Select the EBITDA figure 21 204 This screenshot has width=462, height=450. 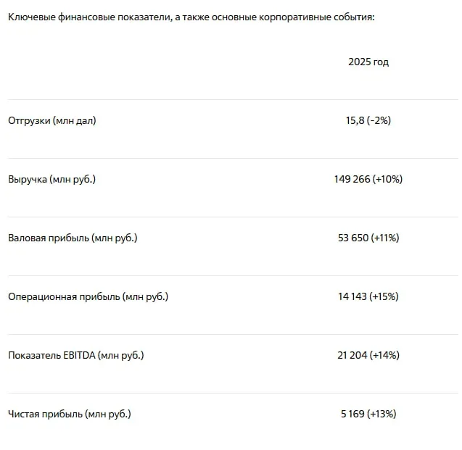352,355
